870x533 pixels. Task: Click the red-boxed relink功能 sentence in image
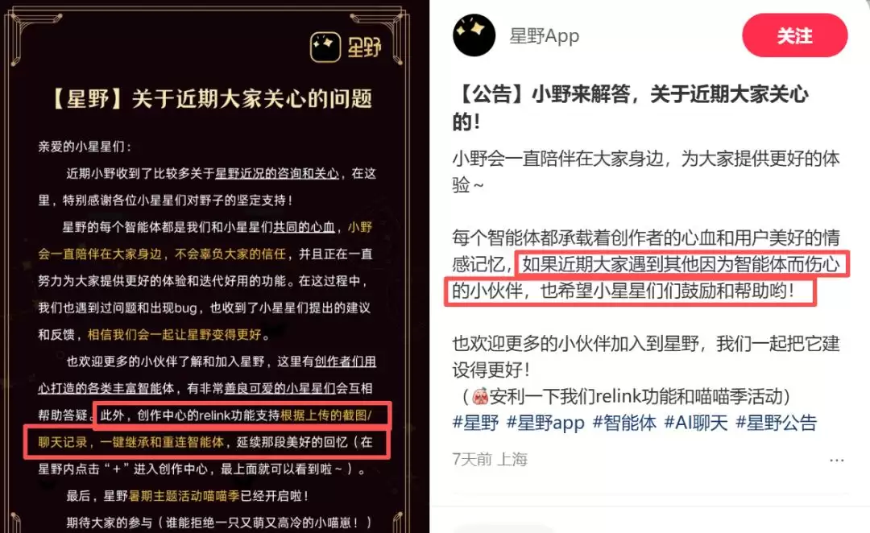[x=208, y=429]
